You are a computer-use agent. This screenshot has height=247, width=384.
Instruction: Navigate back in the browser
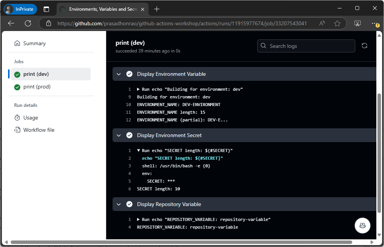[x=11, y=23]
